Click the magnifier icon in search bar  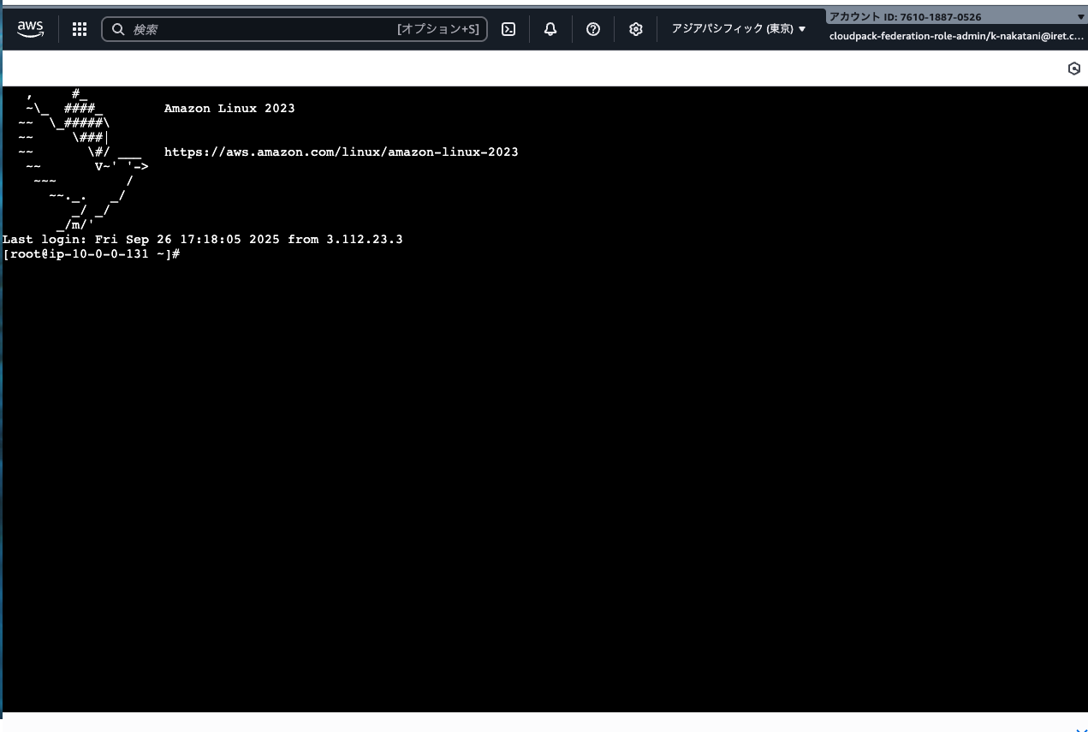118,29
